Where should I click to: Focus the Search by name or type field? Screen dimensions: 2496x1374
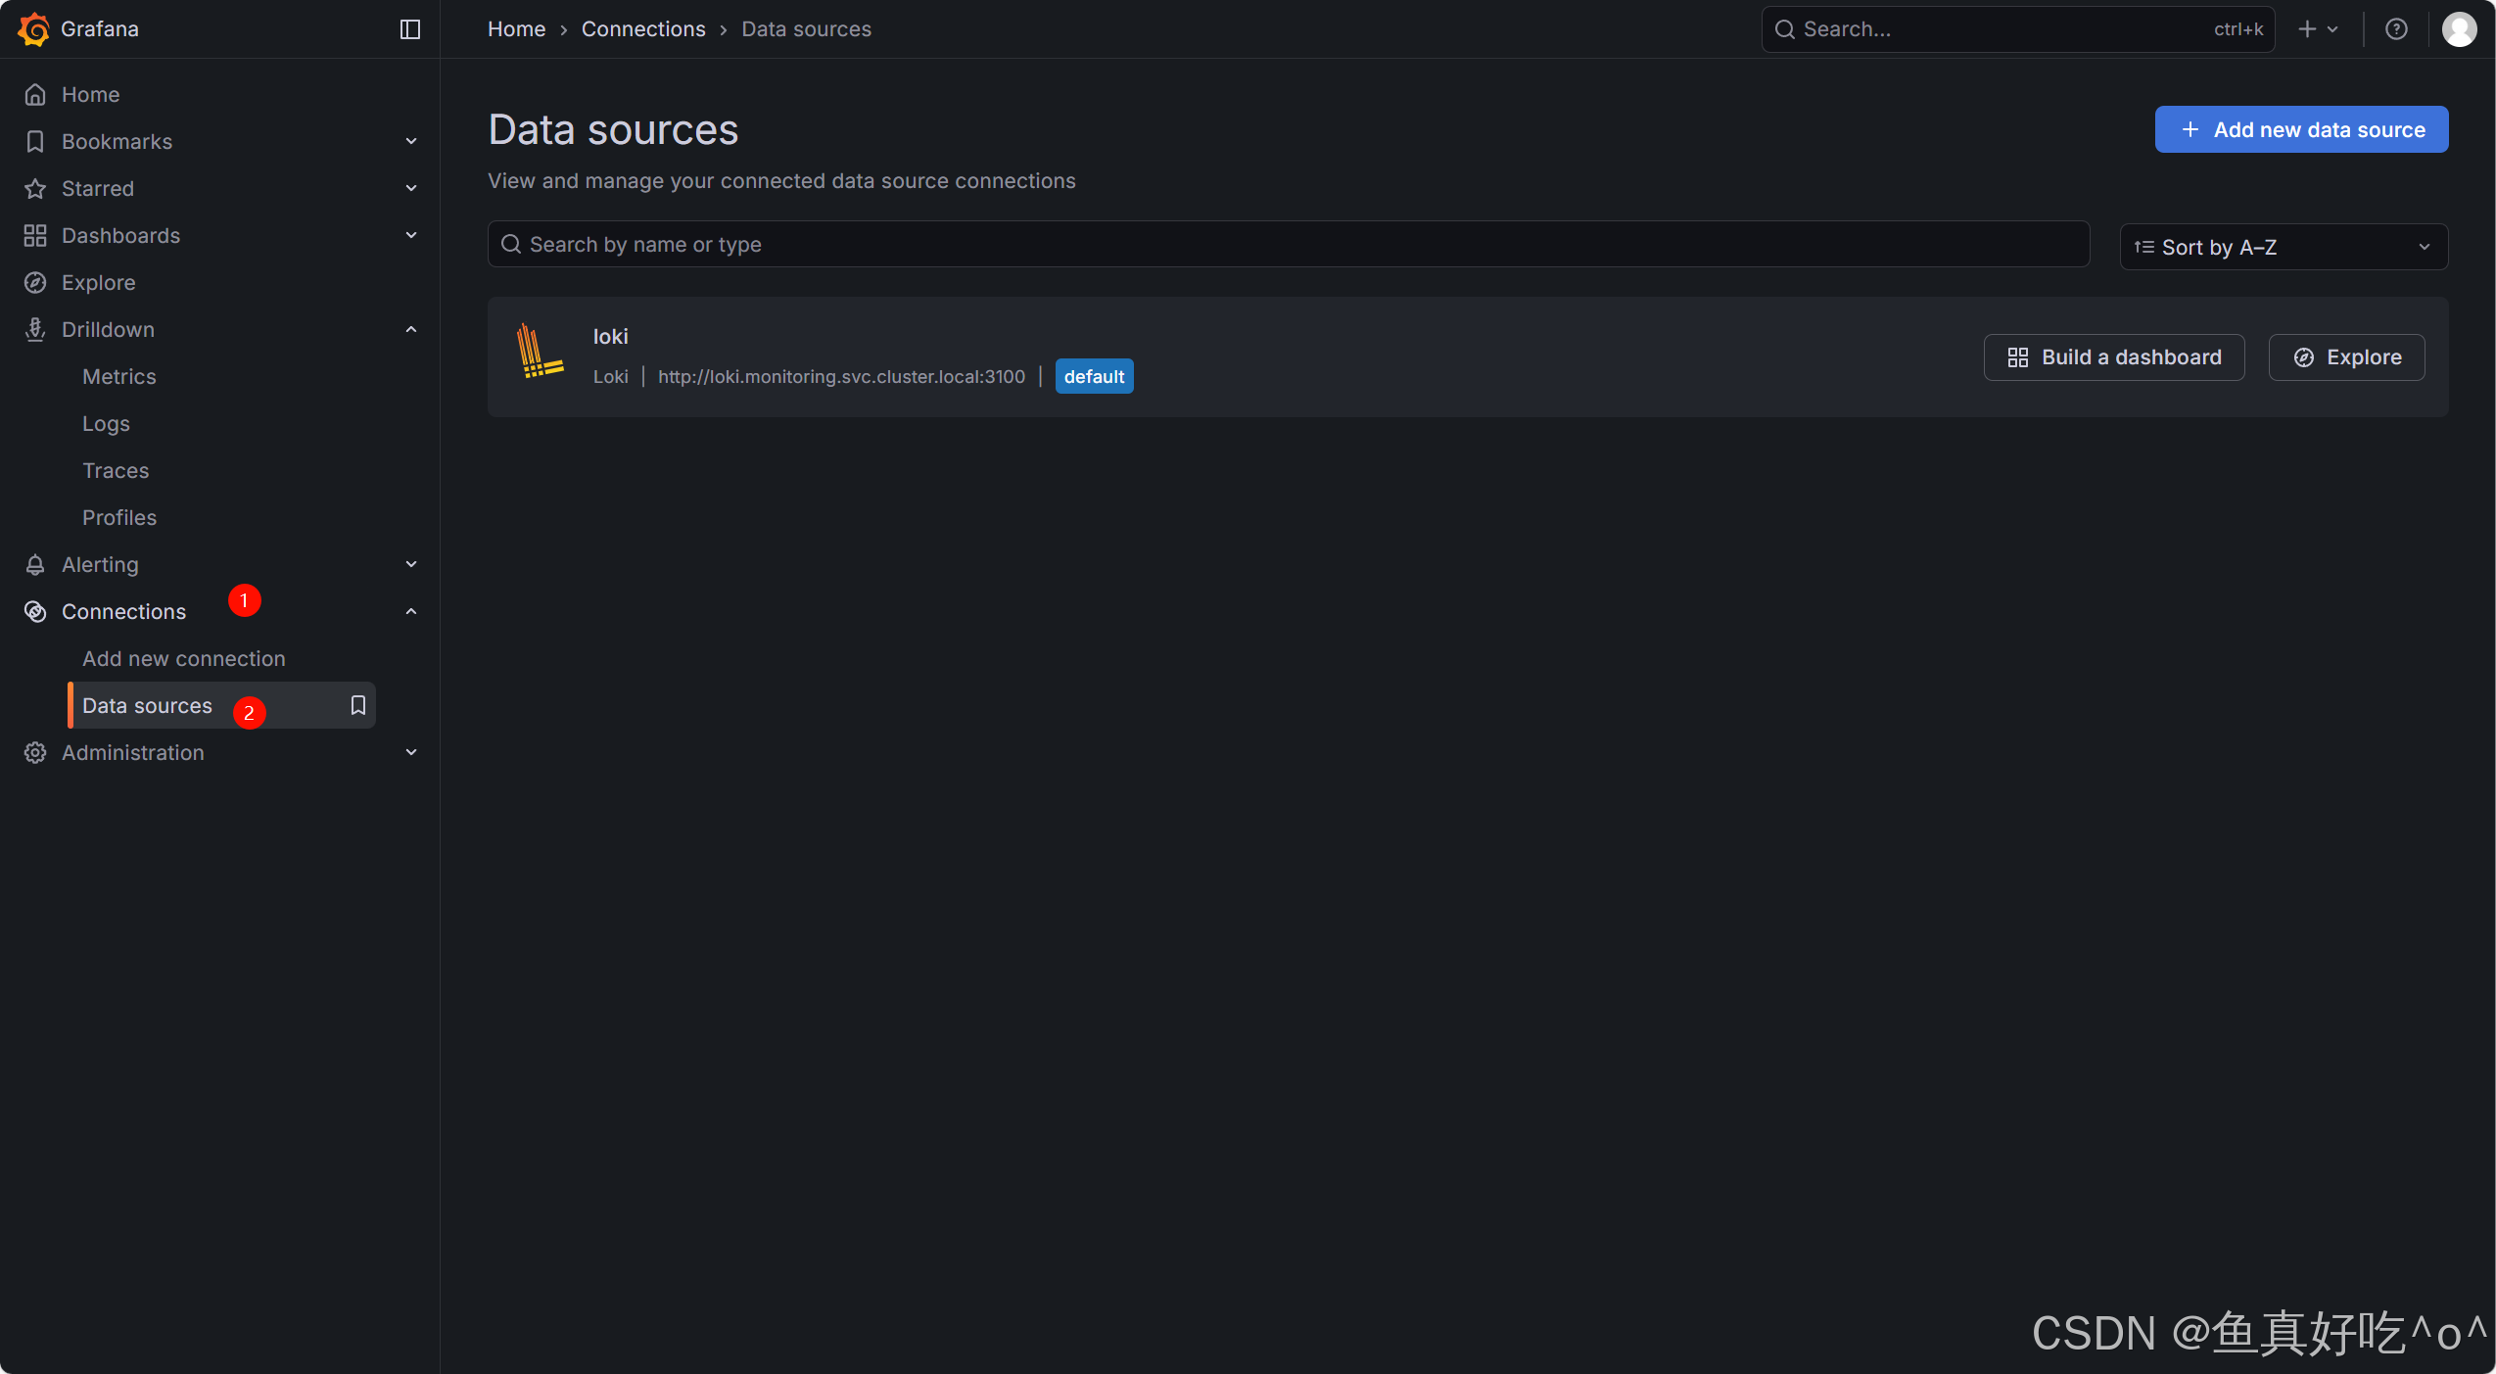[1288, 245]
